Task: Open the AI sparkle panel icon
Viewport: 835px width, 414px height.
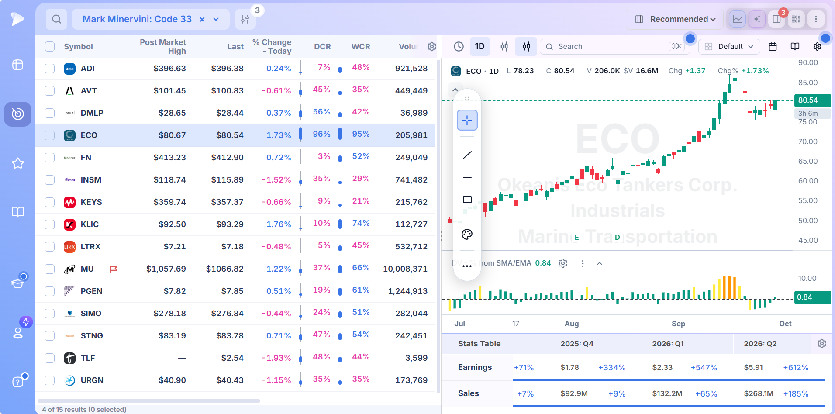Action: coord(757,19)
